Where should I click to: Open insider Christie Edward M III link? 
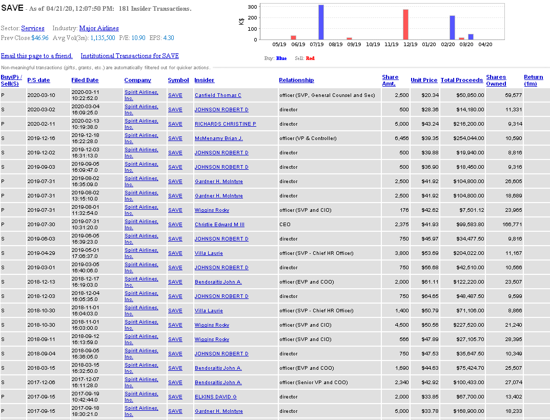tap(219, 225)
